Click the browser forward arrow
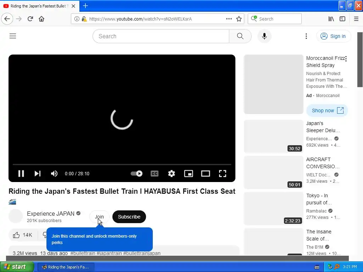The height and width of the screenshot is (272, 363). 19,19
